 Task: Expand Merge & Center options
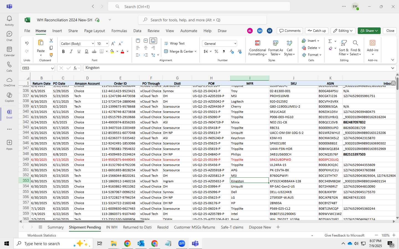pos(195,51)
